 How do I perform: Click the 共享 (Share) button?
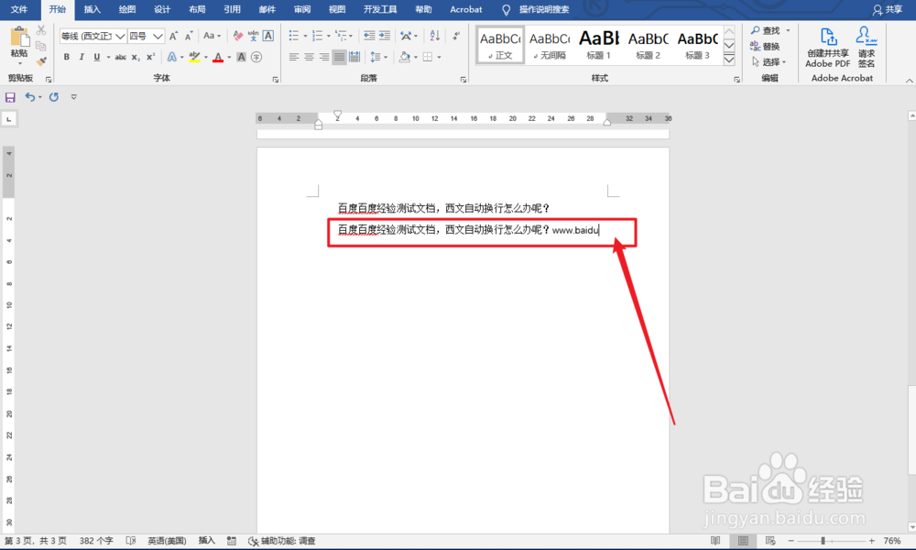888,9
